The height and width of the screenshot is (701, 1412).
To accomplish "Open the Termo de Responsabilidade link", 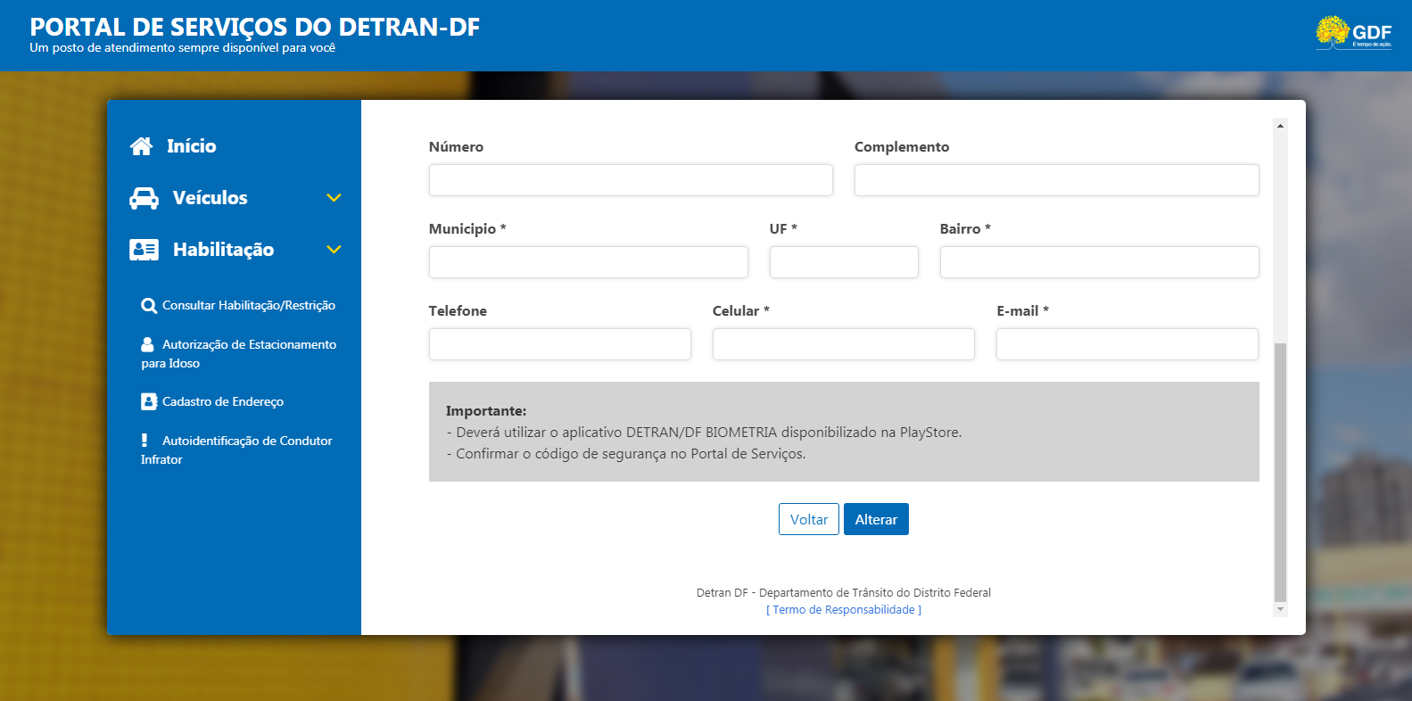I will coord(844,610).
